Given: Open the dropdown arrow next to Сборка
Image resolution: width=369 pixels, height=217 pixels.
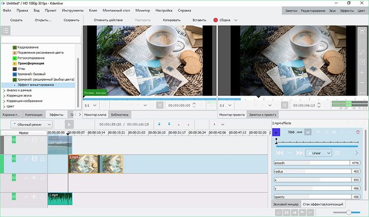Looking at the screenshot, I should [x=236, y=20].
